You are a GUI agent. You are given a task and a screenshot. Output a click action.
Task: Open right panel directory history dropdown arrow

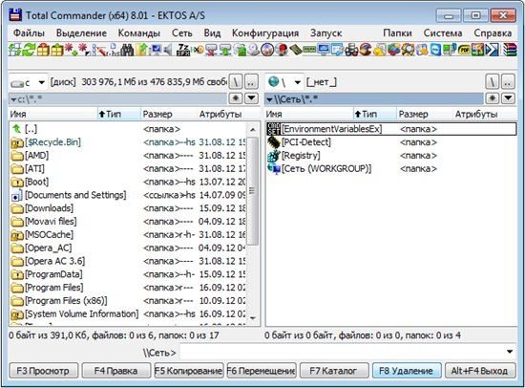pos(508,98)
